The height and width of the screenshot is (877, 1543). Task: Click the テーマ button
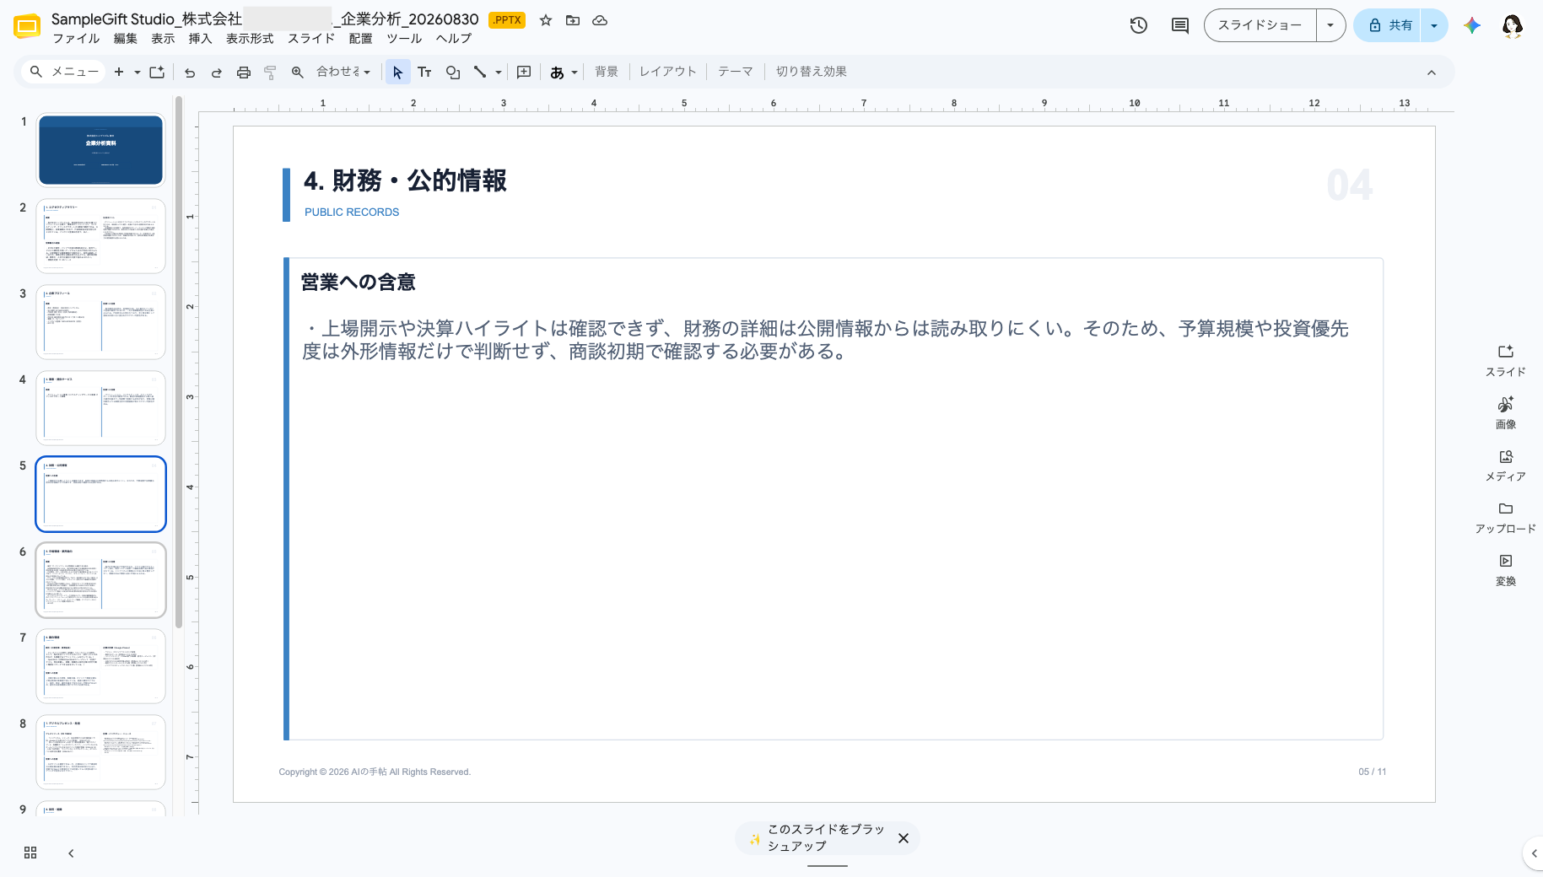(x=735, y=72)
